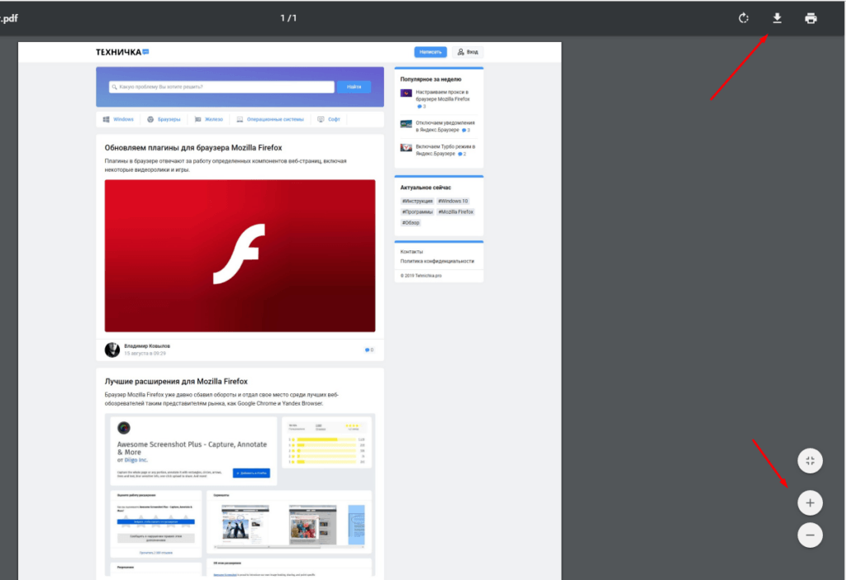This screenshot has height=580, width=846.
Task: Open the Контакты link
Action: 411,252
